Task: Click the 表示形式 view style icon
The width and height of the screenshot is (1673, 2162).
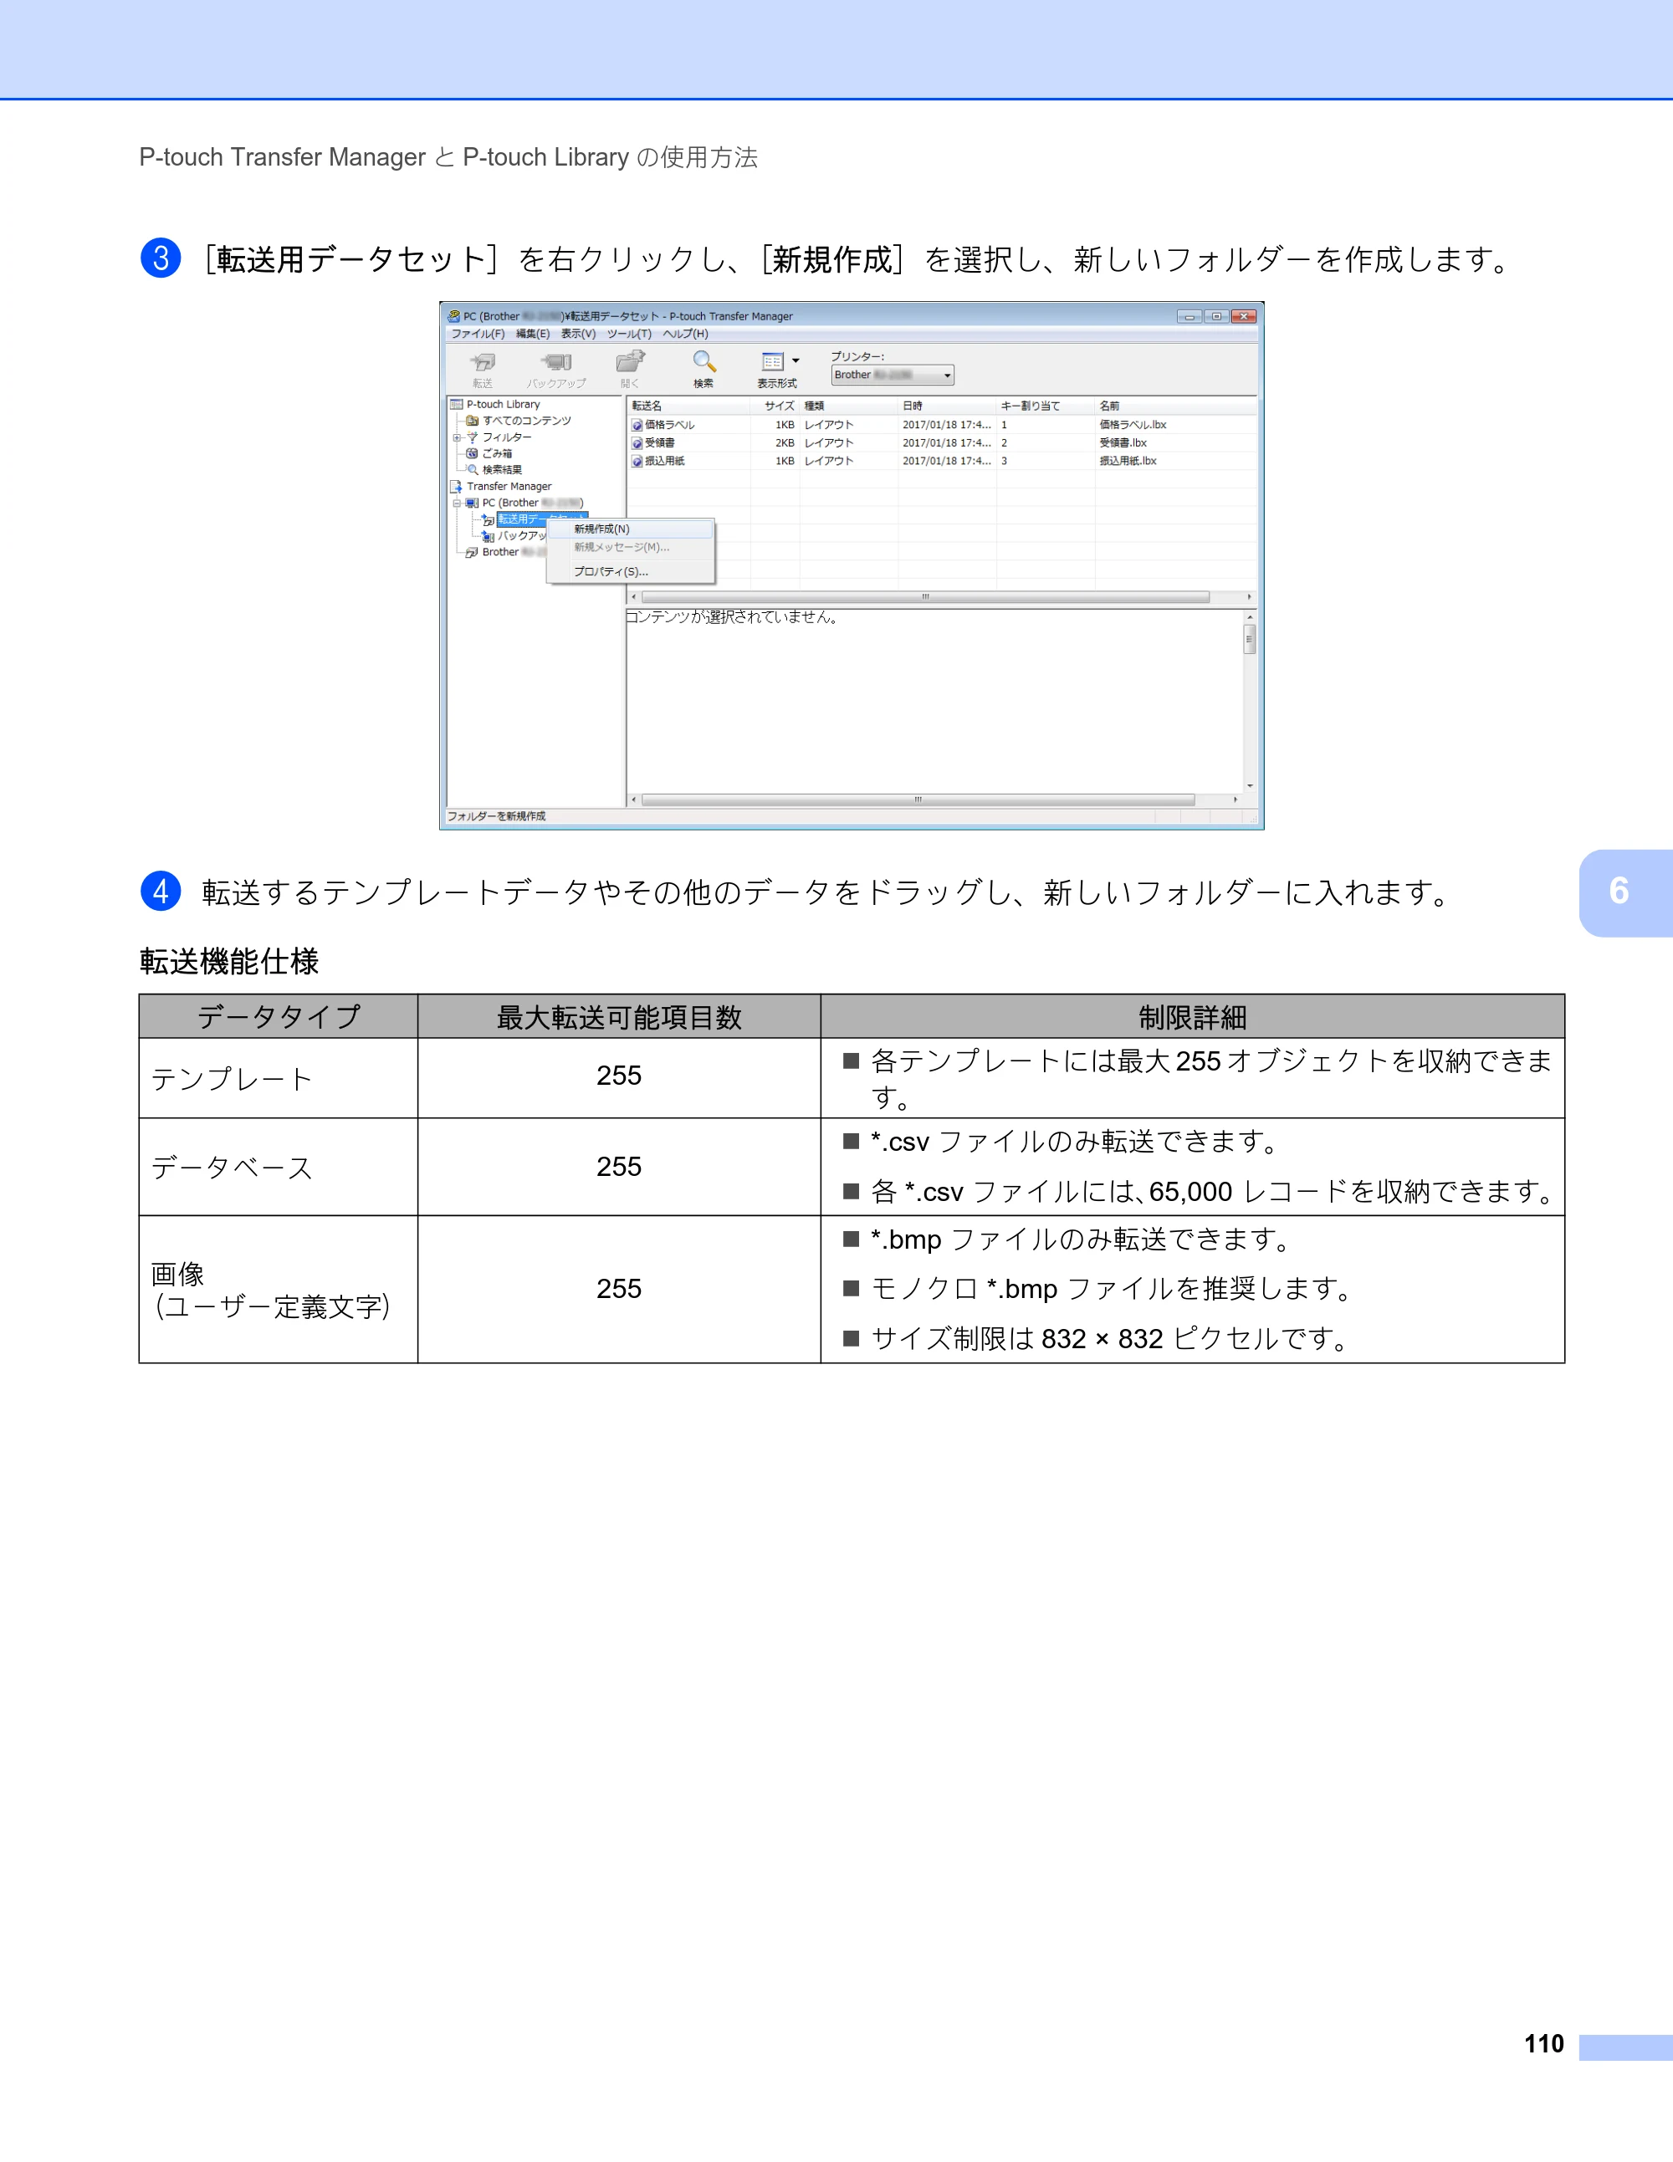Action: tap(773, 362)
